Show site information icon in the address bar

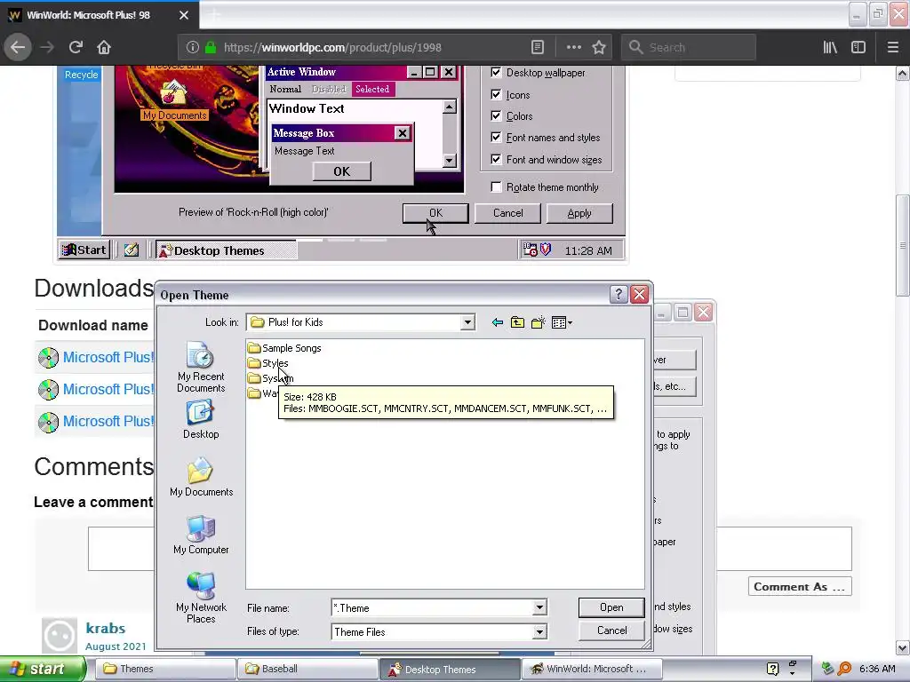(193, 48)
